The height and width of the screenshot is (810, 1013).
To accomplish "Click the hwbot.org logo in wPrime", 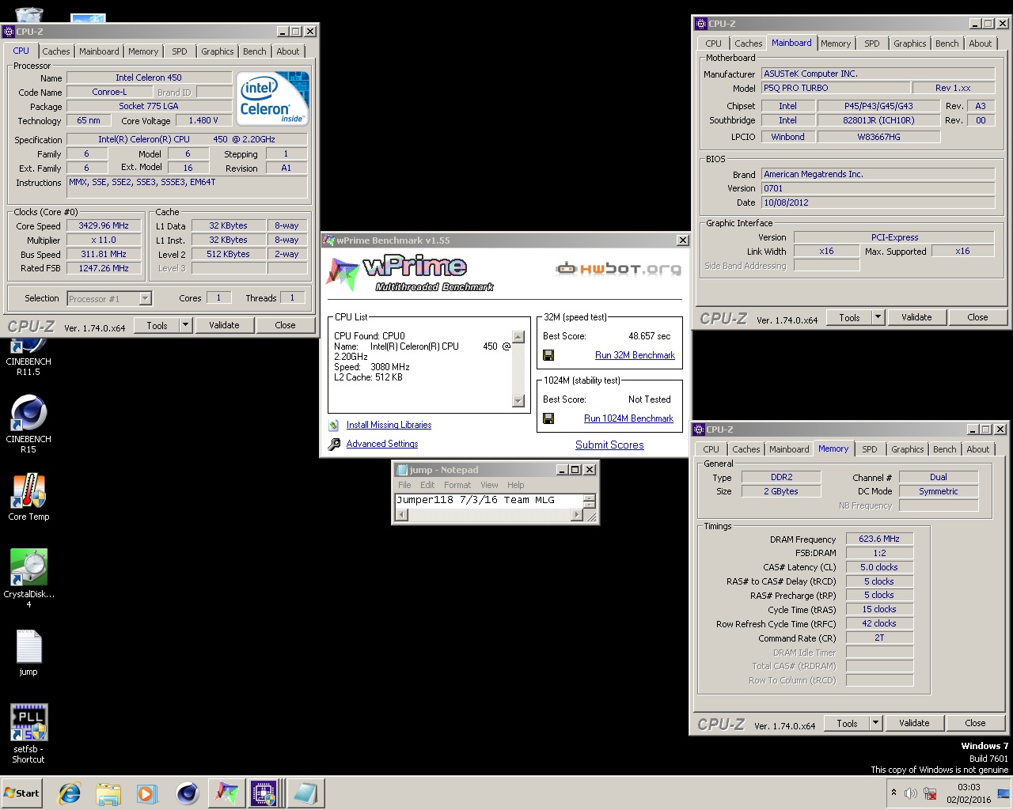I will coord(618,269).
